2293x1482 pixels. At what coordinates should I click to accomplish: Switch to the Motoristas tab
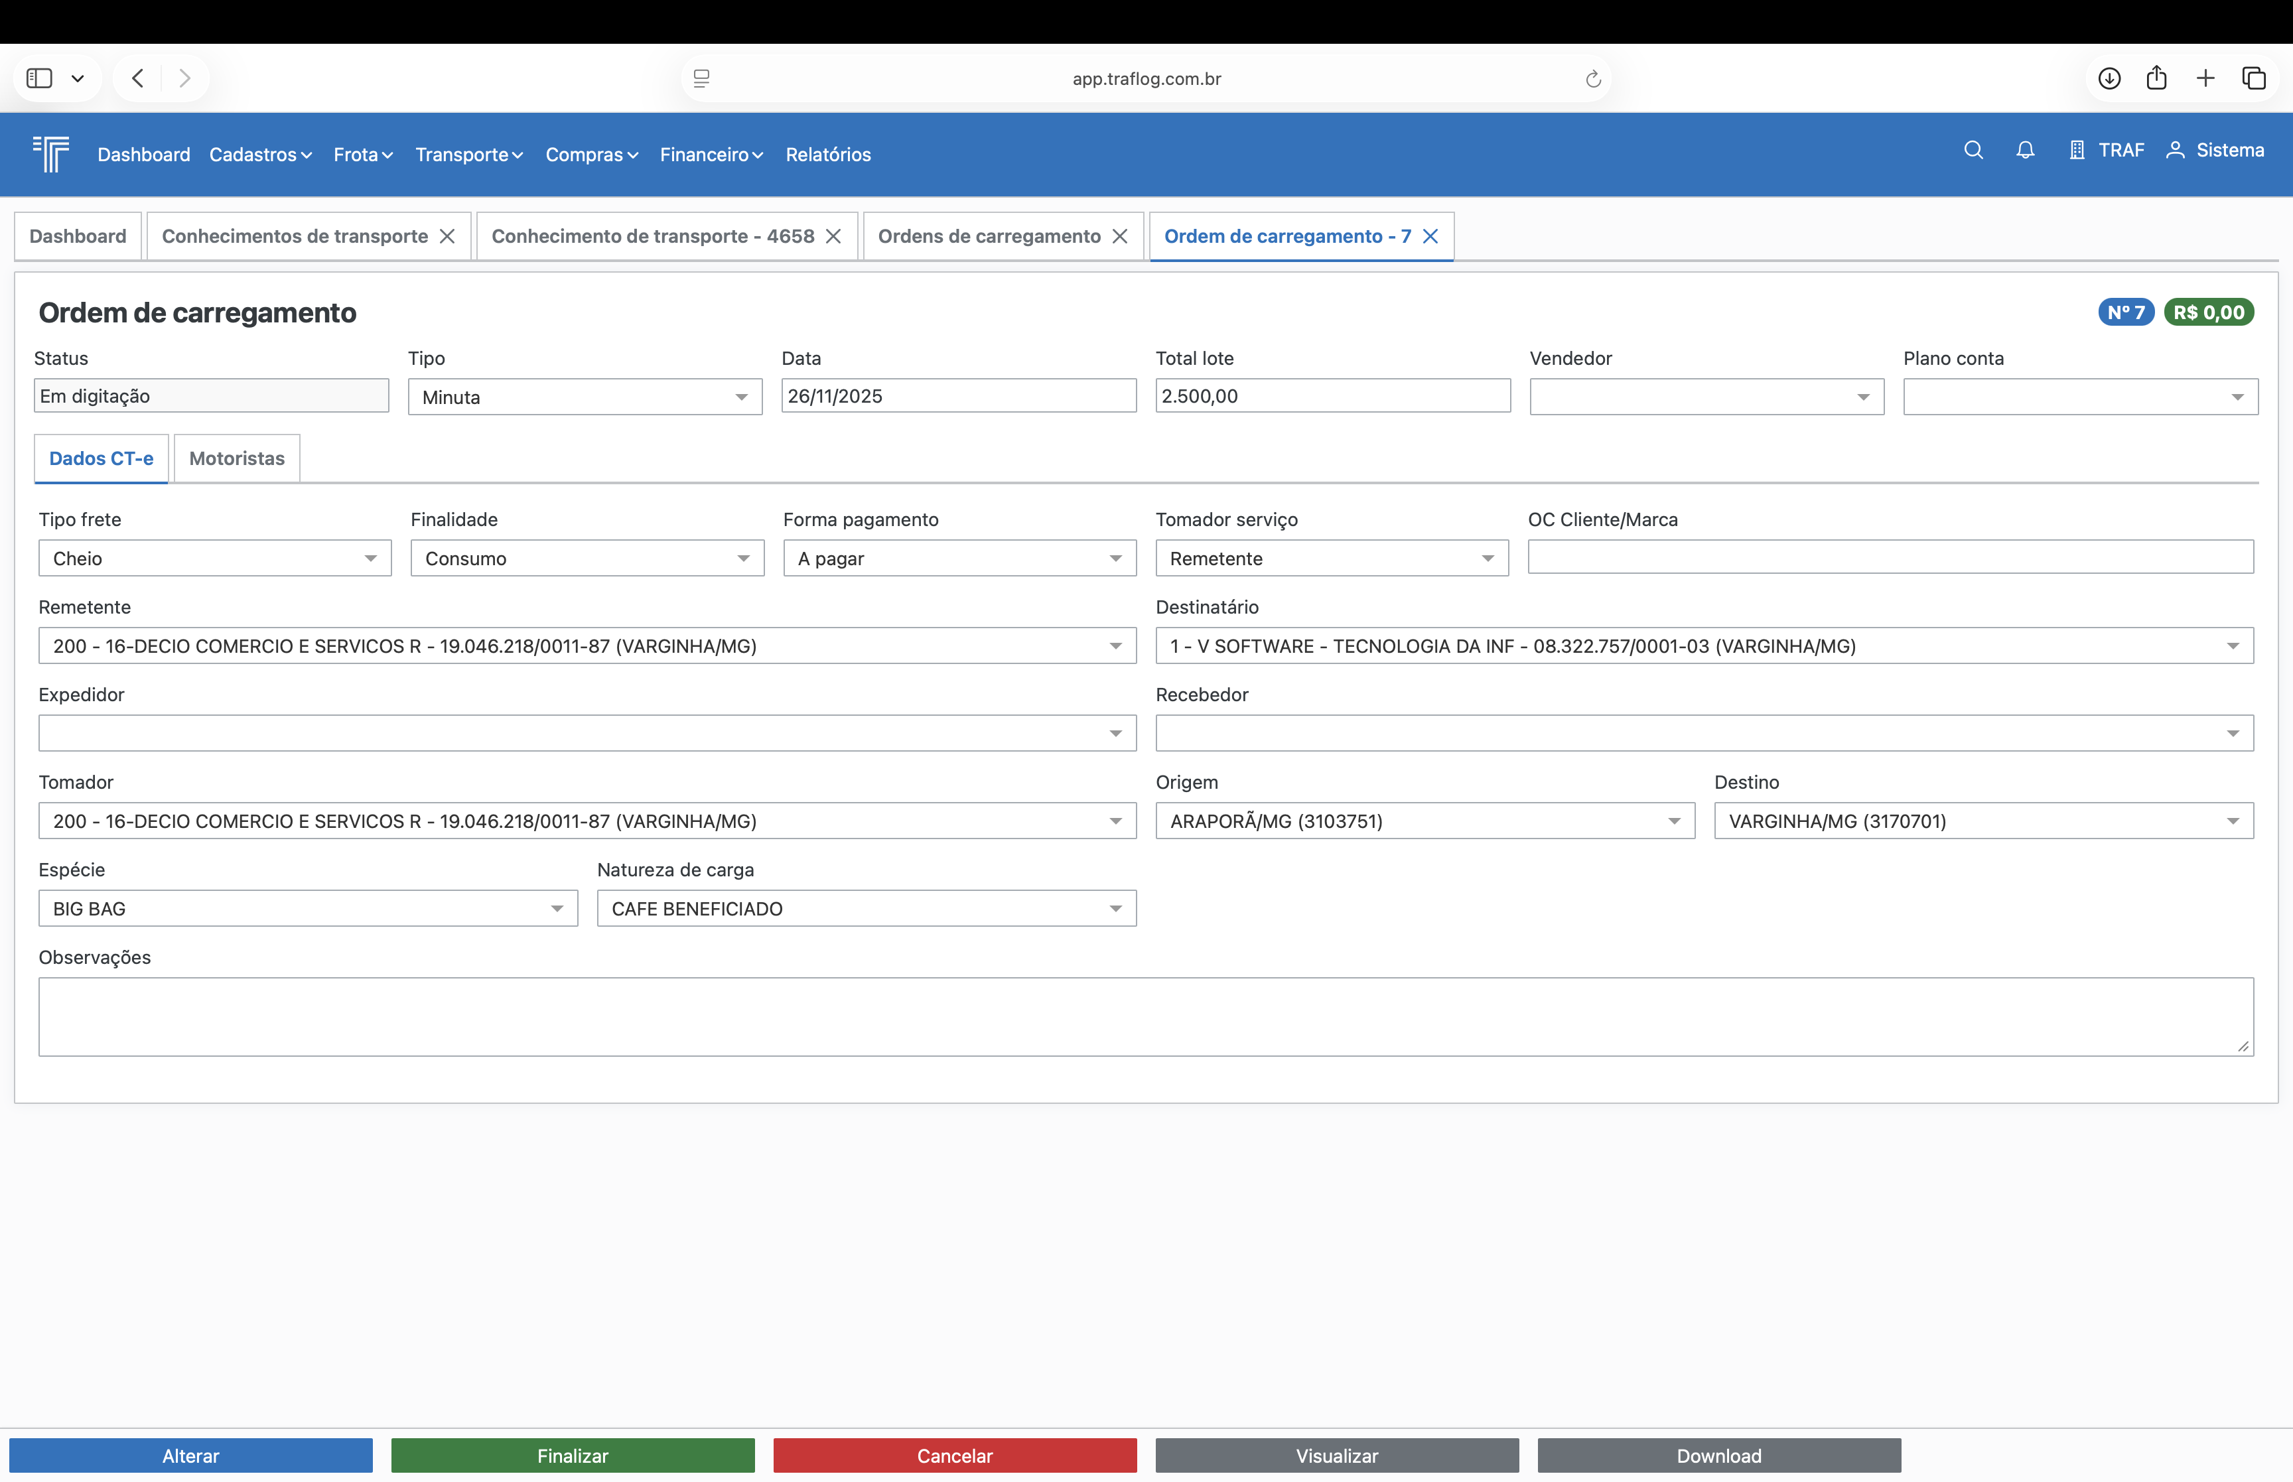237,459
